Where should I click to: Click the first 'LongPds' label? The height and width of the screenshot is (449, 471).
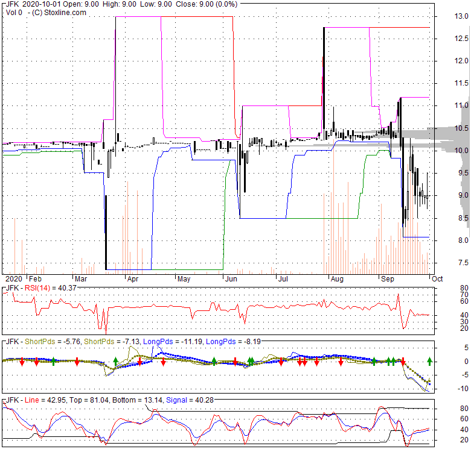click(158, 342)
